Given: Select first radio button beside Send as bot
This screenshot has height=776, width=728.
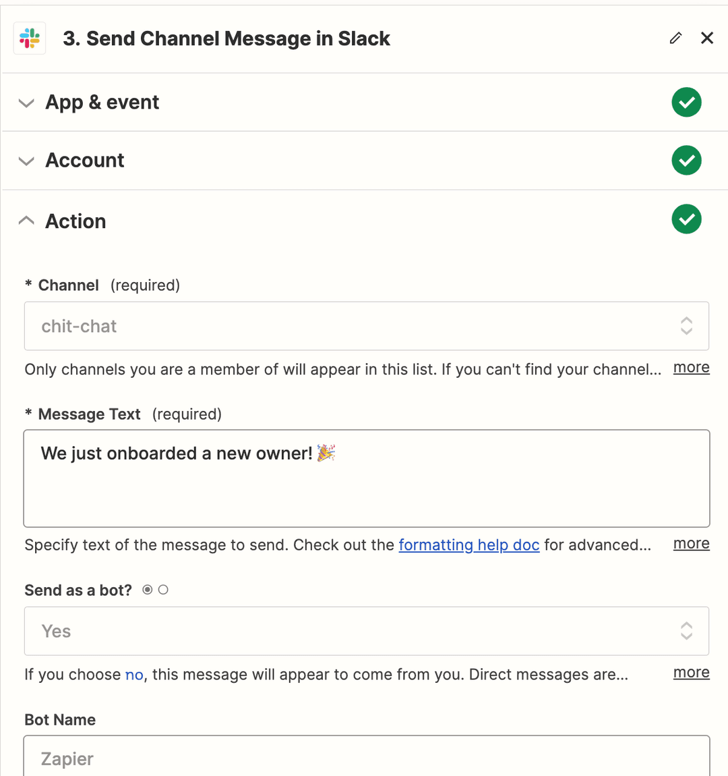Looking at the screenshot, I should tap(148, 590).
